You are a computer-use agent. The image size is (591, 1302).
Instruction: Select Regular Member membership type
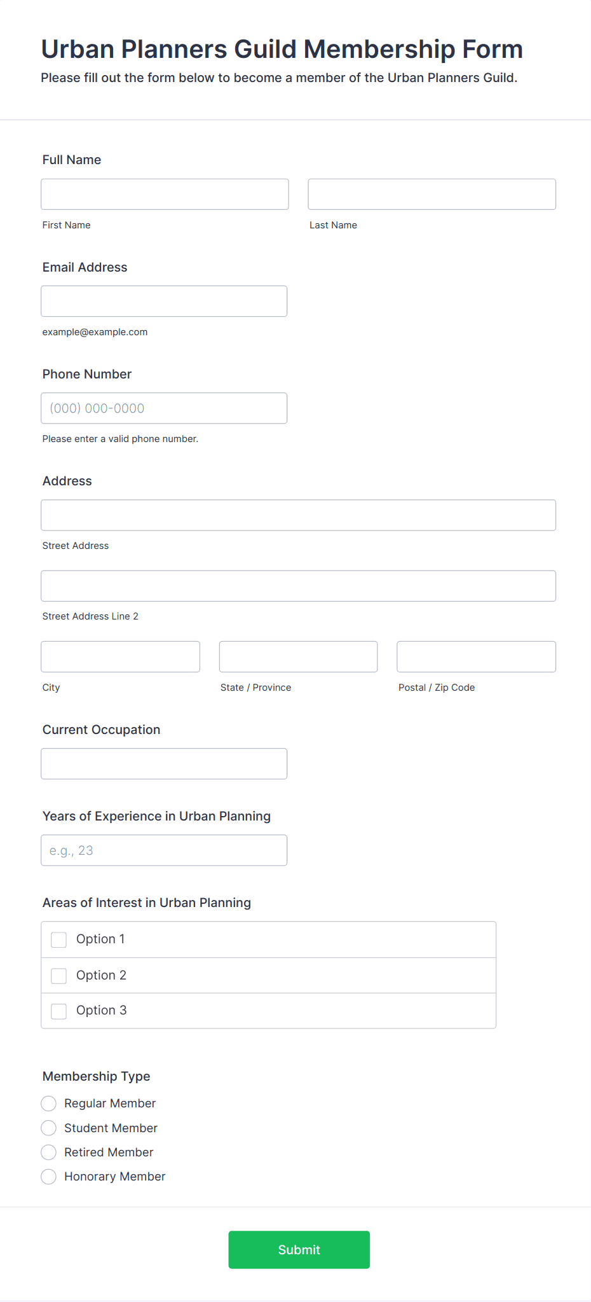pyautogui.click(x=48, y=1103)
